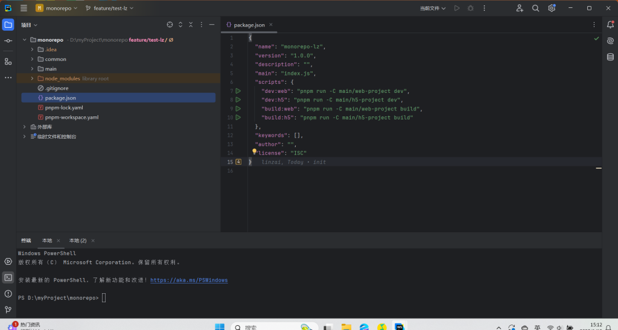Run the build:web script
This screenshot has height=330, width=618.
click(x=238, y=109)
